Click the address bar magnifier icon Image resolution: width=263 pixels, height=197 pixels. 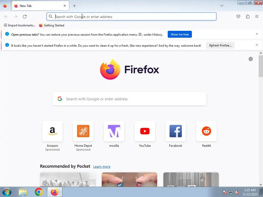pyautogui.click(x=51, y=16)
